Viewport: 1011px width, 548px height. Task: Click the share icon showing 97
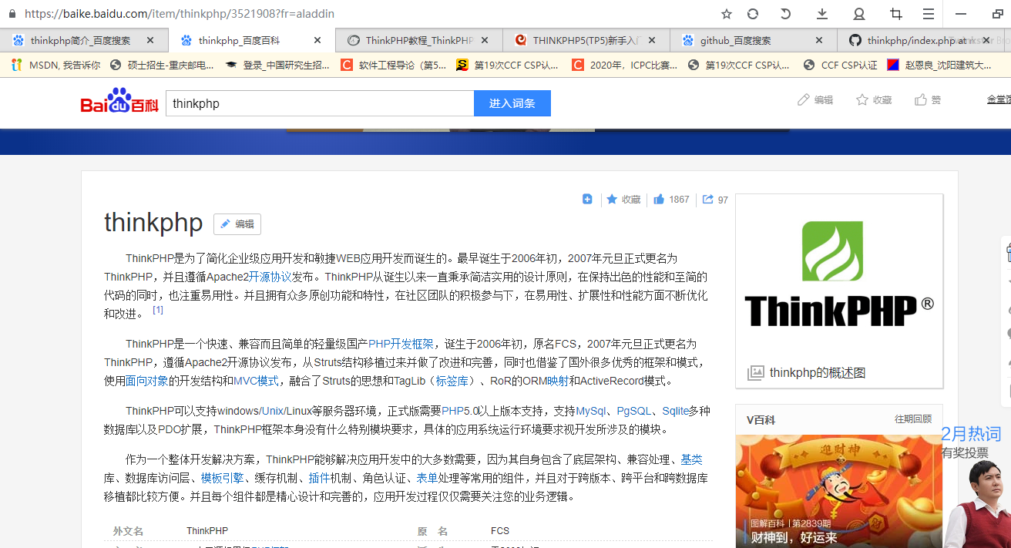(707, 200)
